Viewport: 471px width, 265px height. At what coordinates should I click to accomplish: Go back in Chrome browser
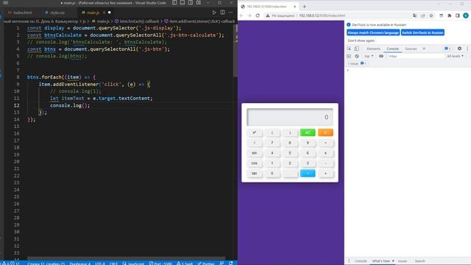tap(241, 15)
